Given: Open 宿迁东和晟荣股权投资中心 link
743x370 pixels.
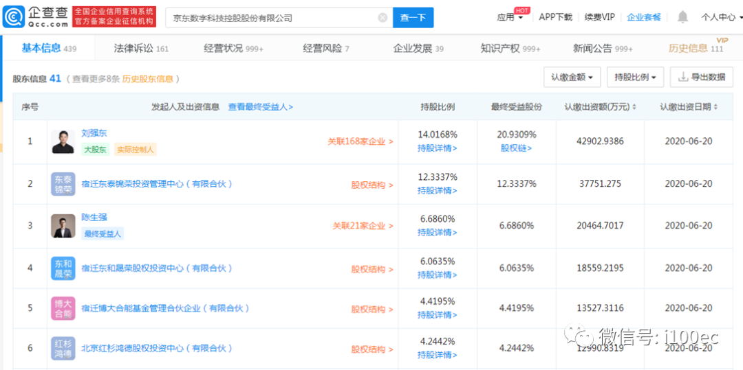Looking at the screenshot, I should click(x=157, y=268).
